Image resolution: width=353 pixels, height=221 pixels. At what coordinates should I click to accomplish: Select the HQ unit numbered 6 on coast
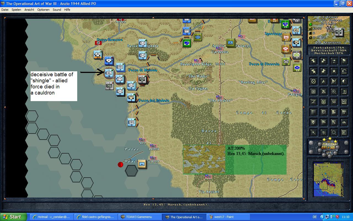tap(109, 73)
